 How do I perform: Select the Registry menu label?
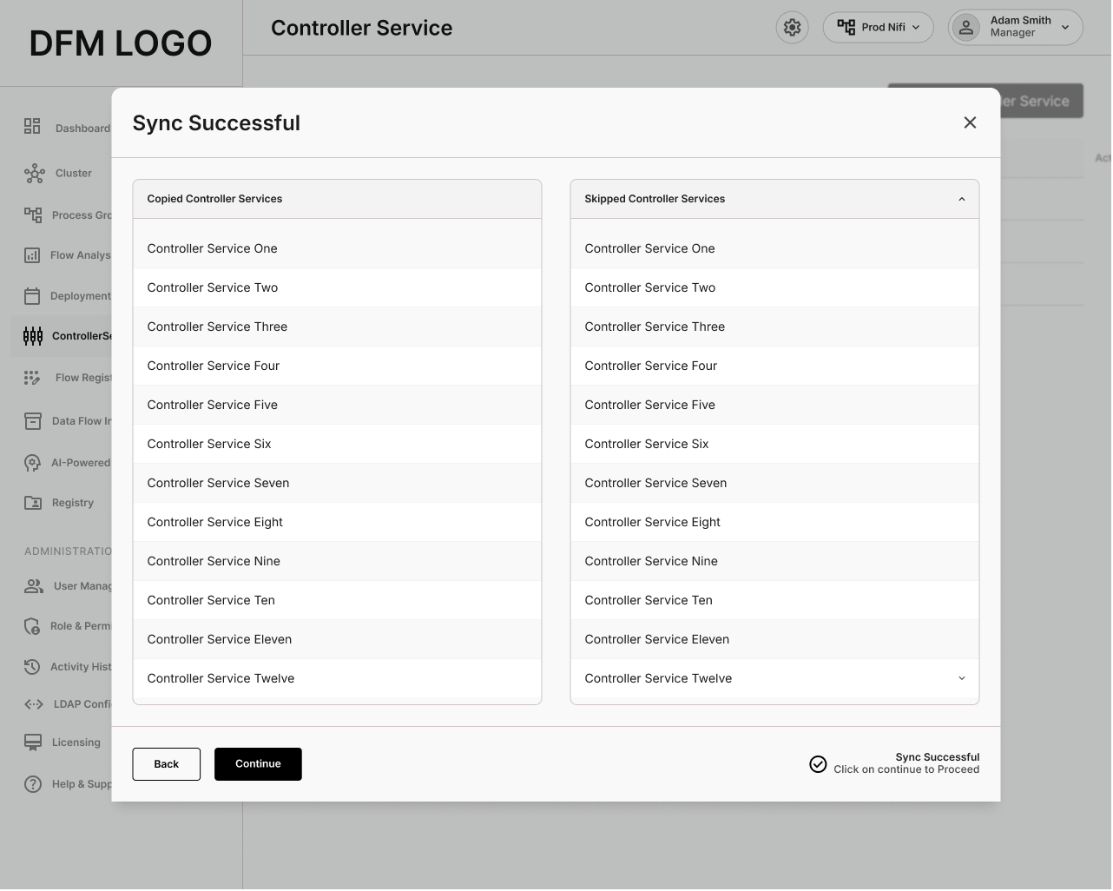pos(73,504)
